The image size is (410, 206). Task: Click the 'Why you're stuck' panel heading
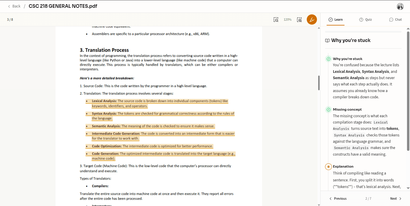tap(351, 40)
